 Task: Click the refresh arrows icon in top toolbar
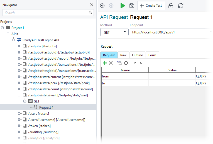(x=181, y=6)
